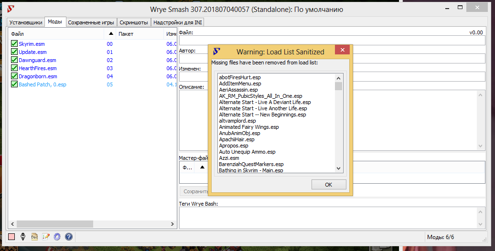Click the pink auto-quit square in status bar
The height and width of the screenshot is (251, 495).
coord(12,237)
